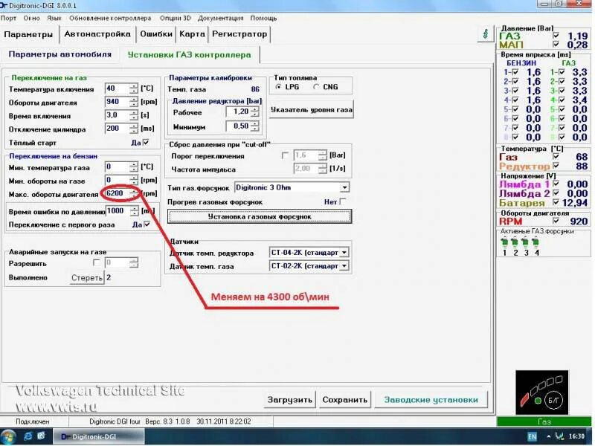Switch to the Регистратор tab
This screenshot has height=446, width=595.
pos(239,34)
